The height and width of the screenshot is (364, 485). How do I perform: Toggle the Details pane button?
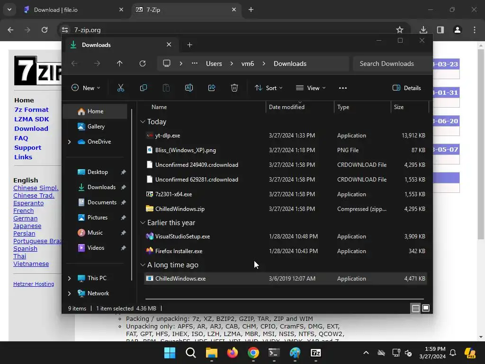(x=407, y=88)
